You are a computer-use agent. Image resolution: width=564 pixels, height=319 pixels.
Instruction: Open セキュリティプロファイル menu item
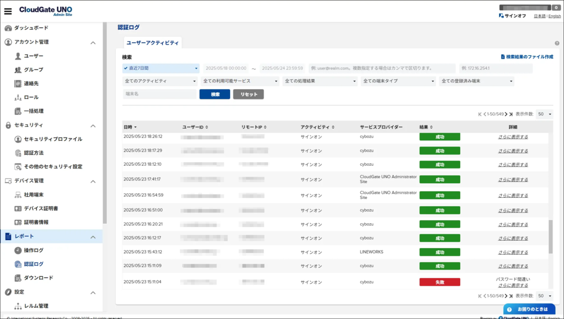[x=53, y=139]
